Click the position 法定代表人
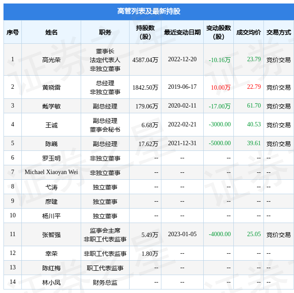294x293 pixels. (x=105, y=60)
